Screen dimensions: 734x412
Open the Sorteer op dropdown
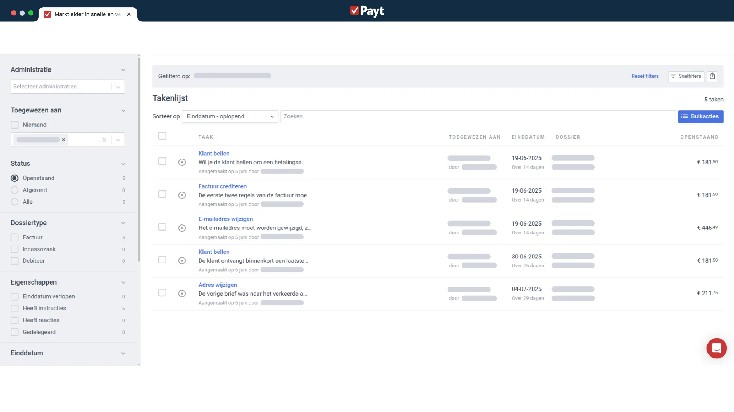(x=230, y=117)
